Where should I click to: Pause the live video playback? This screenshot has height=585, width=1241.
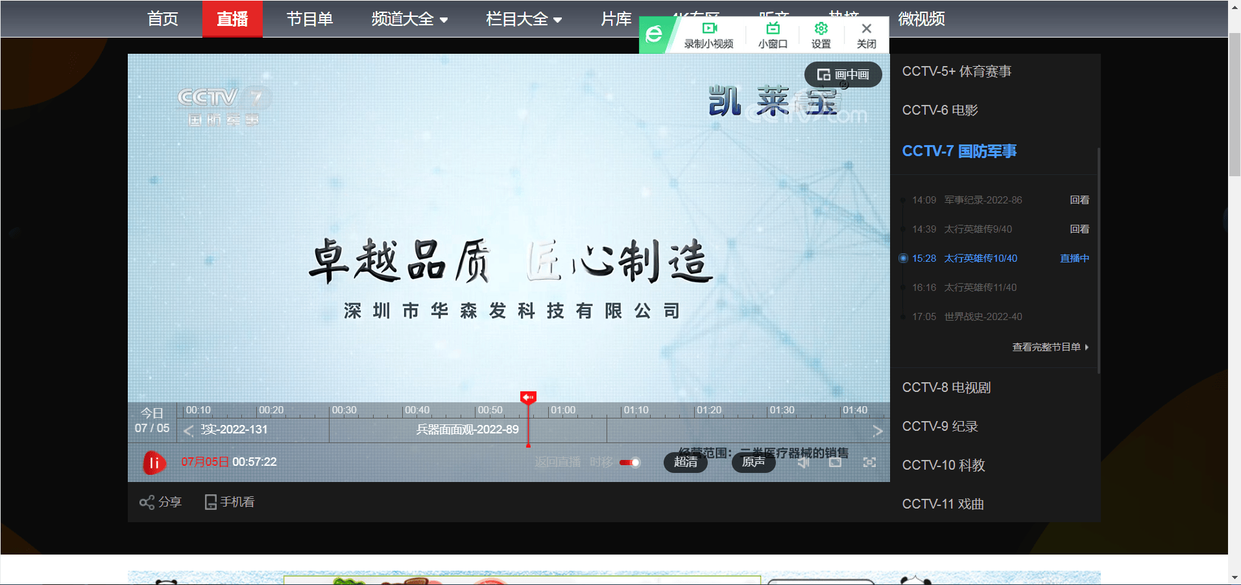(x=154, y=463)
